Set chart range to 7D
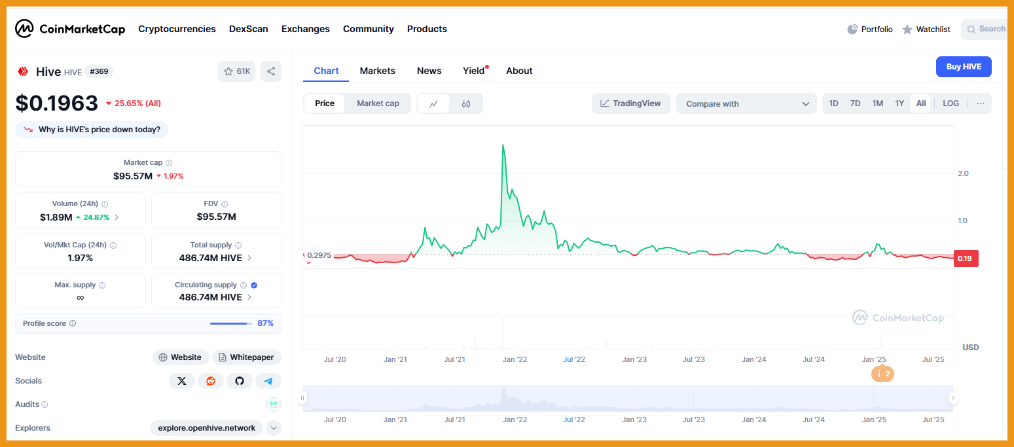1014x447 pixels. pos(855,103)
